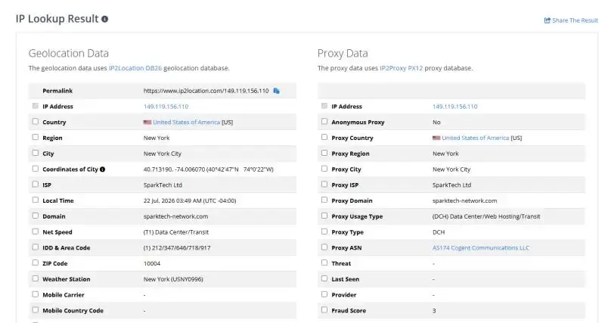
Task: Check the Mobile Country Code checkbox
Action: [36, 309]
